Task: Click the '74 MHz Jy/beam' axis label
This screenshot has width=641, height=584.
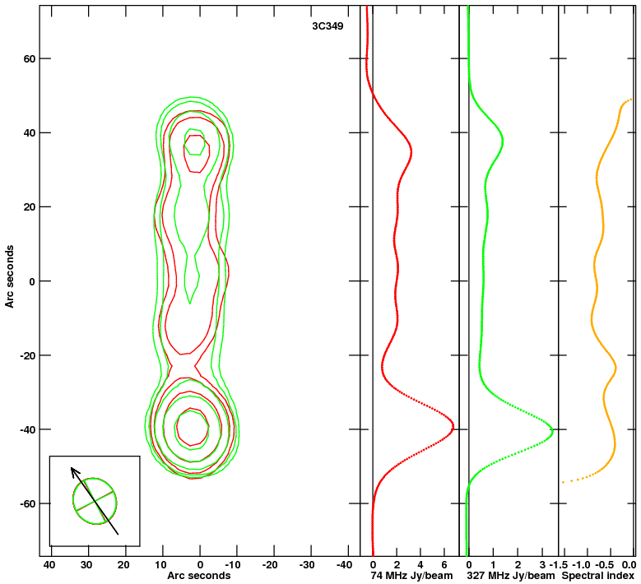Action: [x=411, y=576]
